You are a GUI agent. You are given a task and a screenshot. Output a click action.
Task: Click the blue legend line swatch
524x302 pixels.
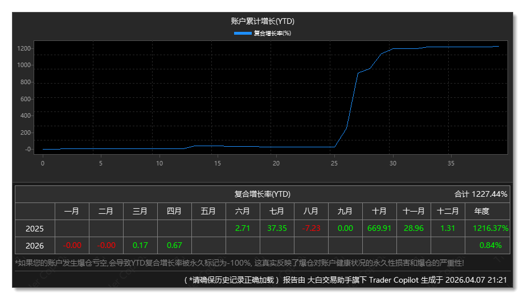243,33
